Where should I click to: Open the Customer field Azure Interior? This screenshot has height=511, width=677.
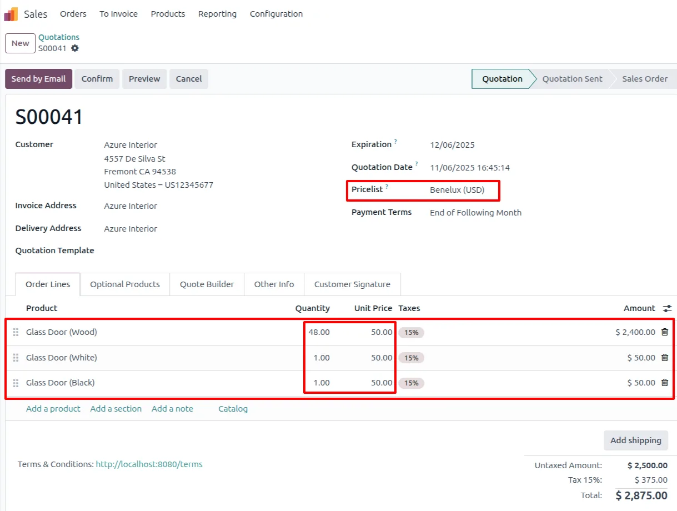tap(131, 145)
